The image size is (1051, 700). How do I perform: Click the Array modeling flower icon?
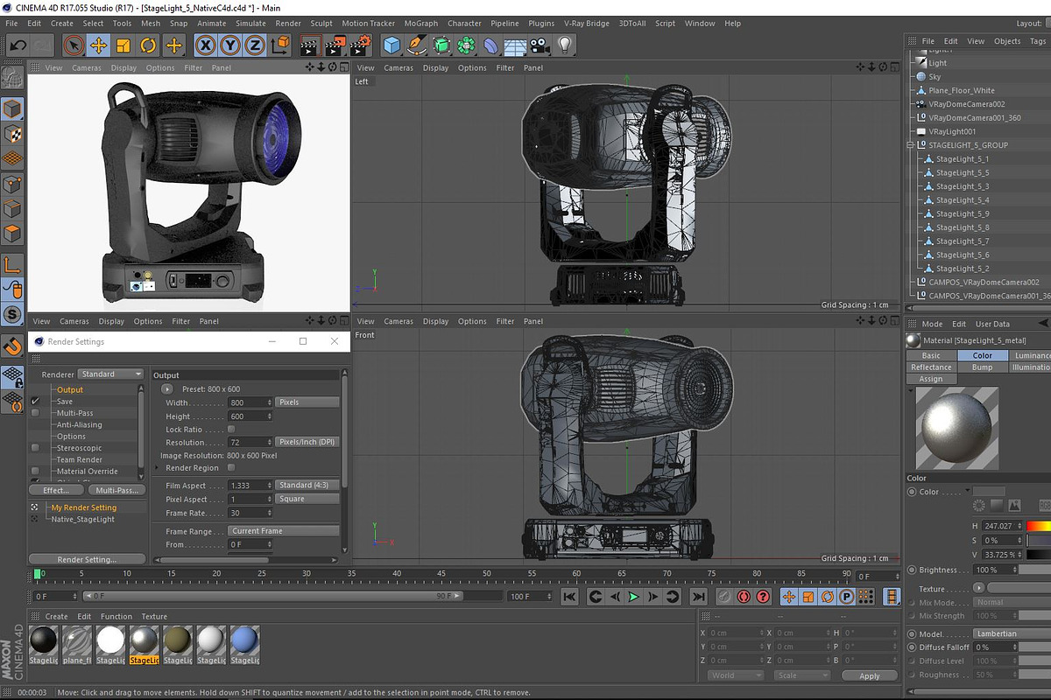tap(467, 45)
